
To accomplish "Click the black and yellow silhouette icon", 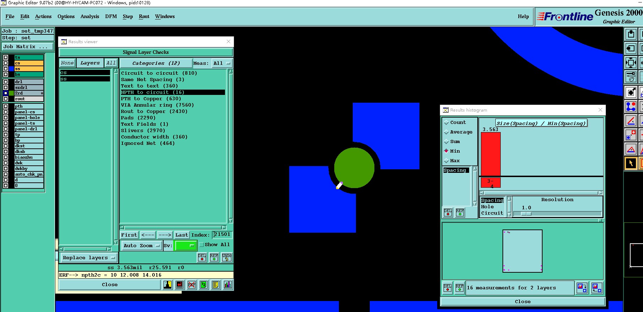I will [167, 285].
